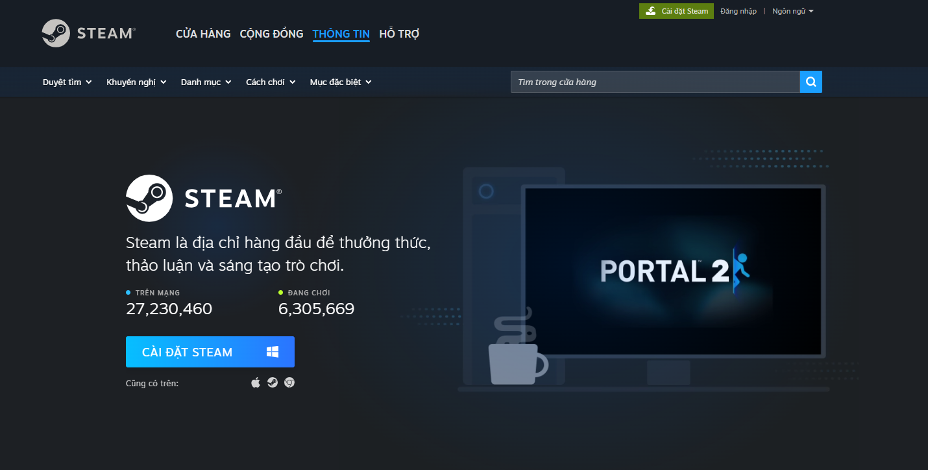This screenshot has width=928, height=470.
Task: Click the SteamOS icon beside Cũng có trên
Action: [x=273, y=382]
